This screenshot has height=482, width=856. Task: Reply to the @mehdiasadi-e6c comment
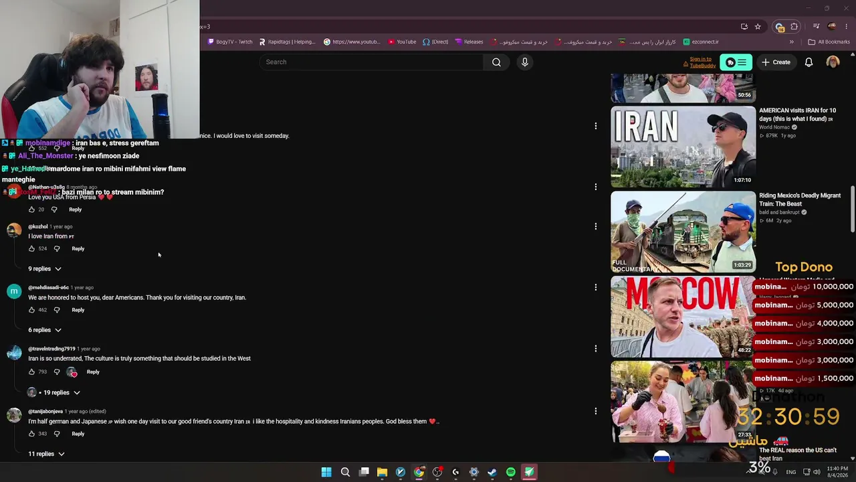point(78,310)
